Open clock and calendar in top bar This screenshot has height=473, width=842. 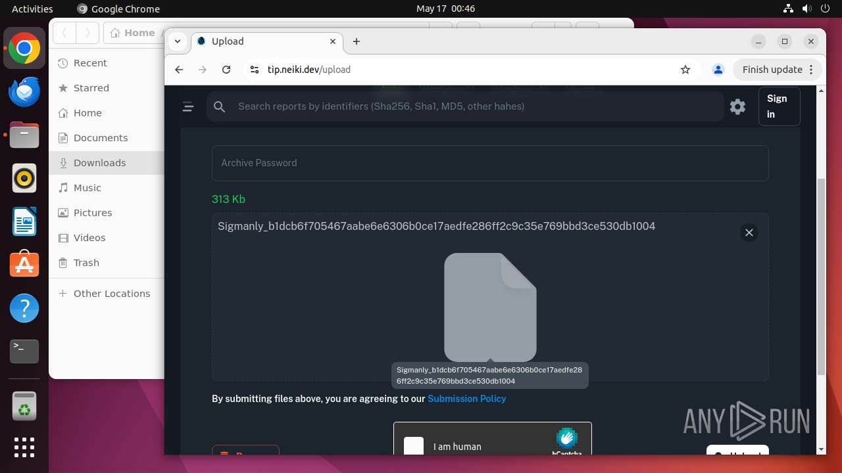point(445,9)
